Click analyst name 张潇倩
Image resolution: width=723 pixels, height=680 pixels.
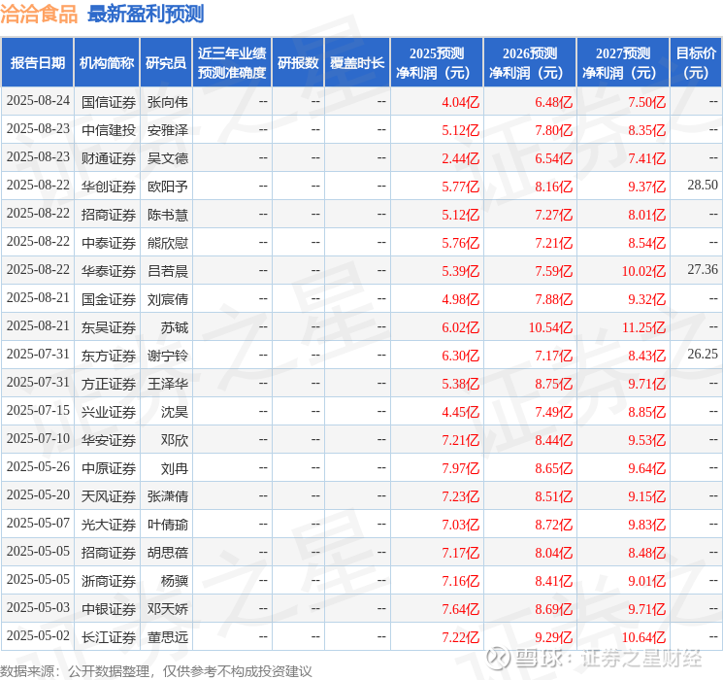(168, 496)
